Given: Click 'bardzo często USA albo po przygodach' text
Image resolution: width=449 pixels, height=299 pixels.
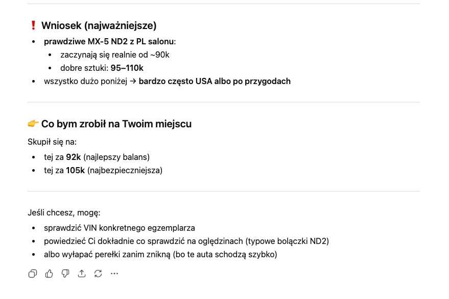Looking at the screenshot, I should [215, 81].
